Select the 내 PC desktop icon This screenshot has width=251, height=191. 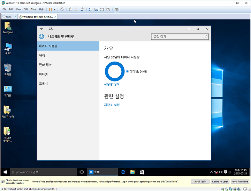point(8,49)
